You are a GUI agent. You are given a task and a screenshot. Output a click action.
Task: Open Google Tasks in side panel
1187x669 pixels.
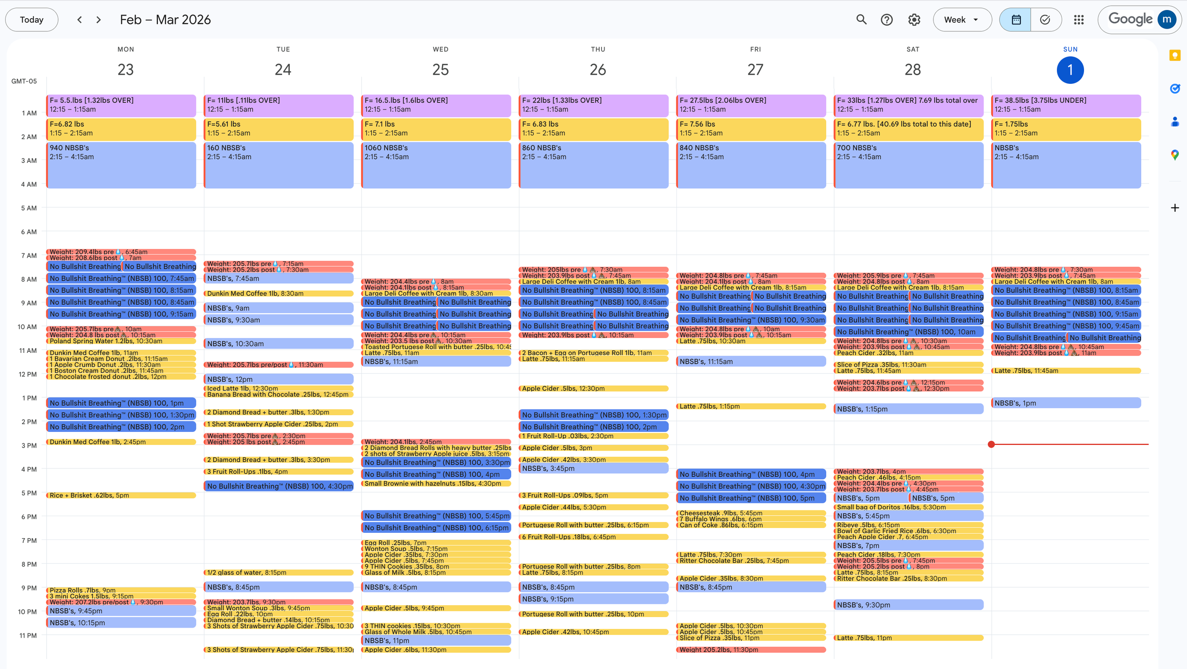click(x=1175, y=89)
